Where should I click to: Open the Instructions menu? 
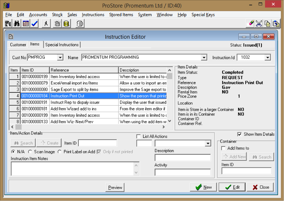click(93, 15)
